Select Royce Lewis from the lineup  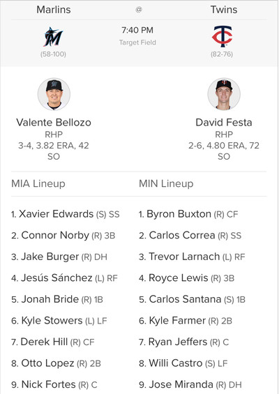coord(178,278)
